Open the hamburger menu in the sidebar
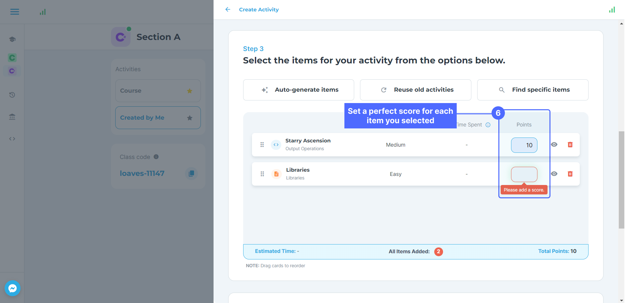This screenshot has height=303, width=625. 15,12
